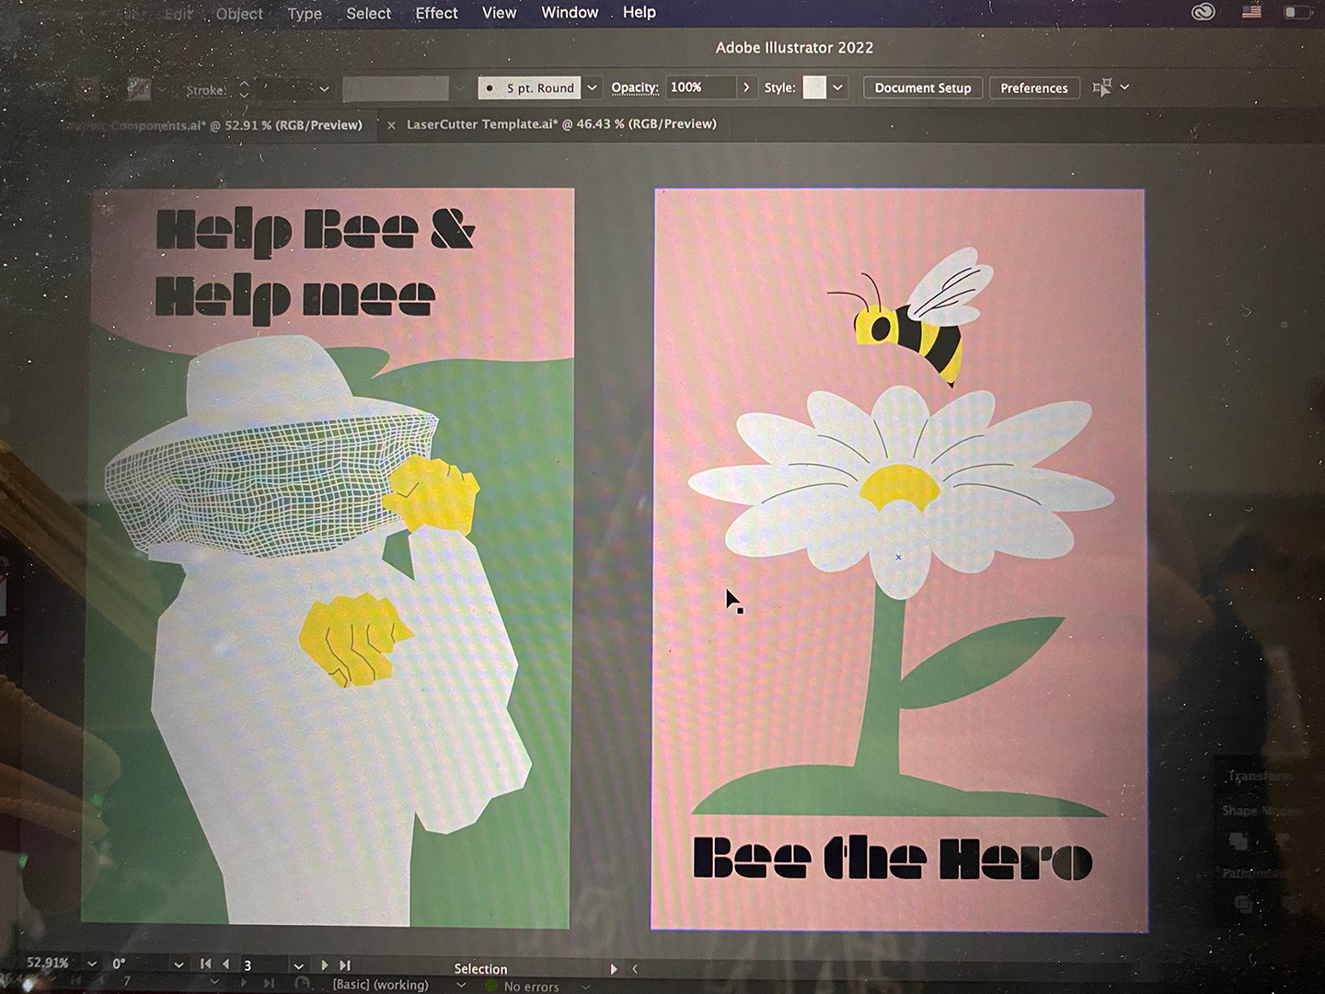
Task: Open the zoom level dropdown
Action: 92,964
